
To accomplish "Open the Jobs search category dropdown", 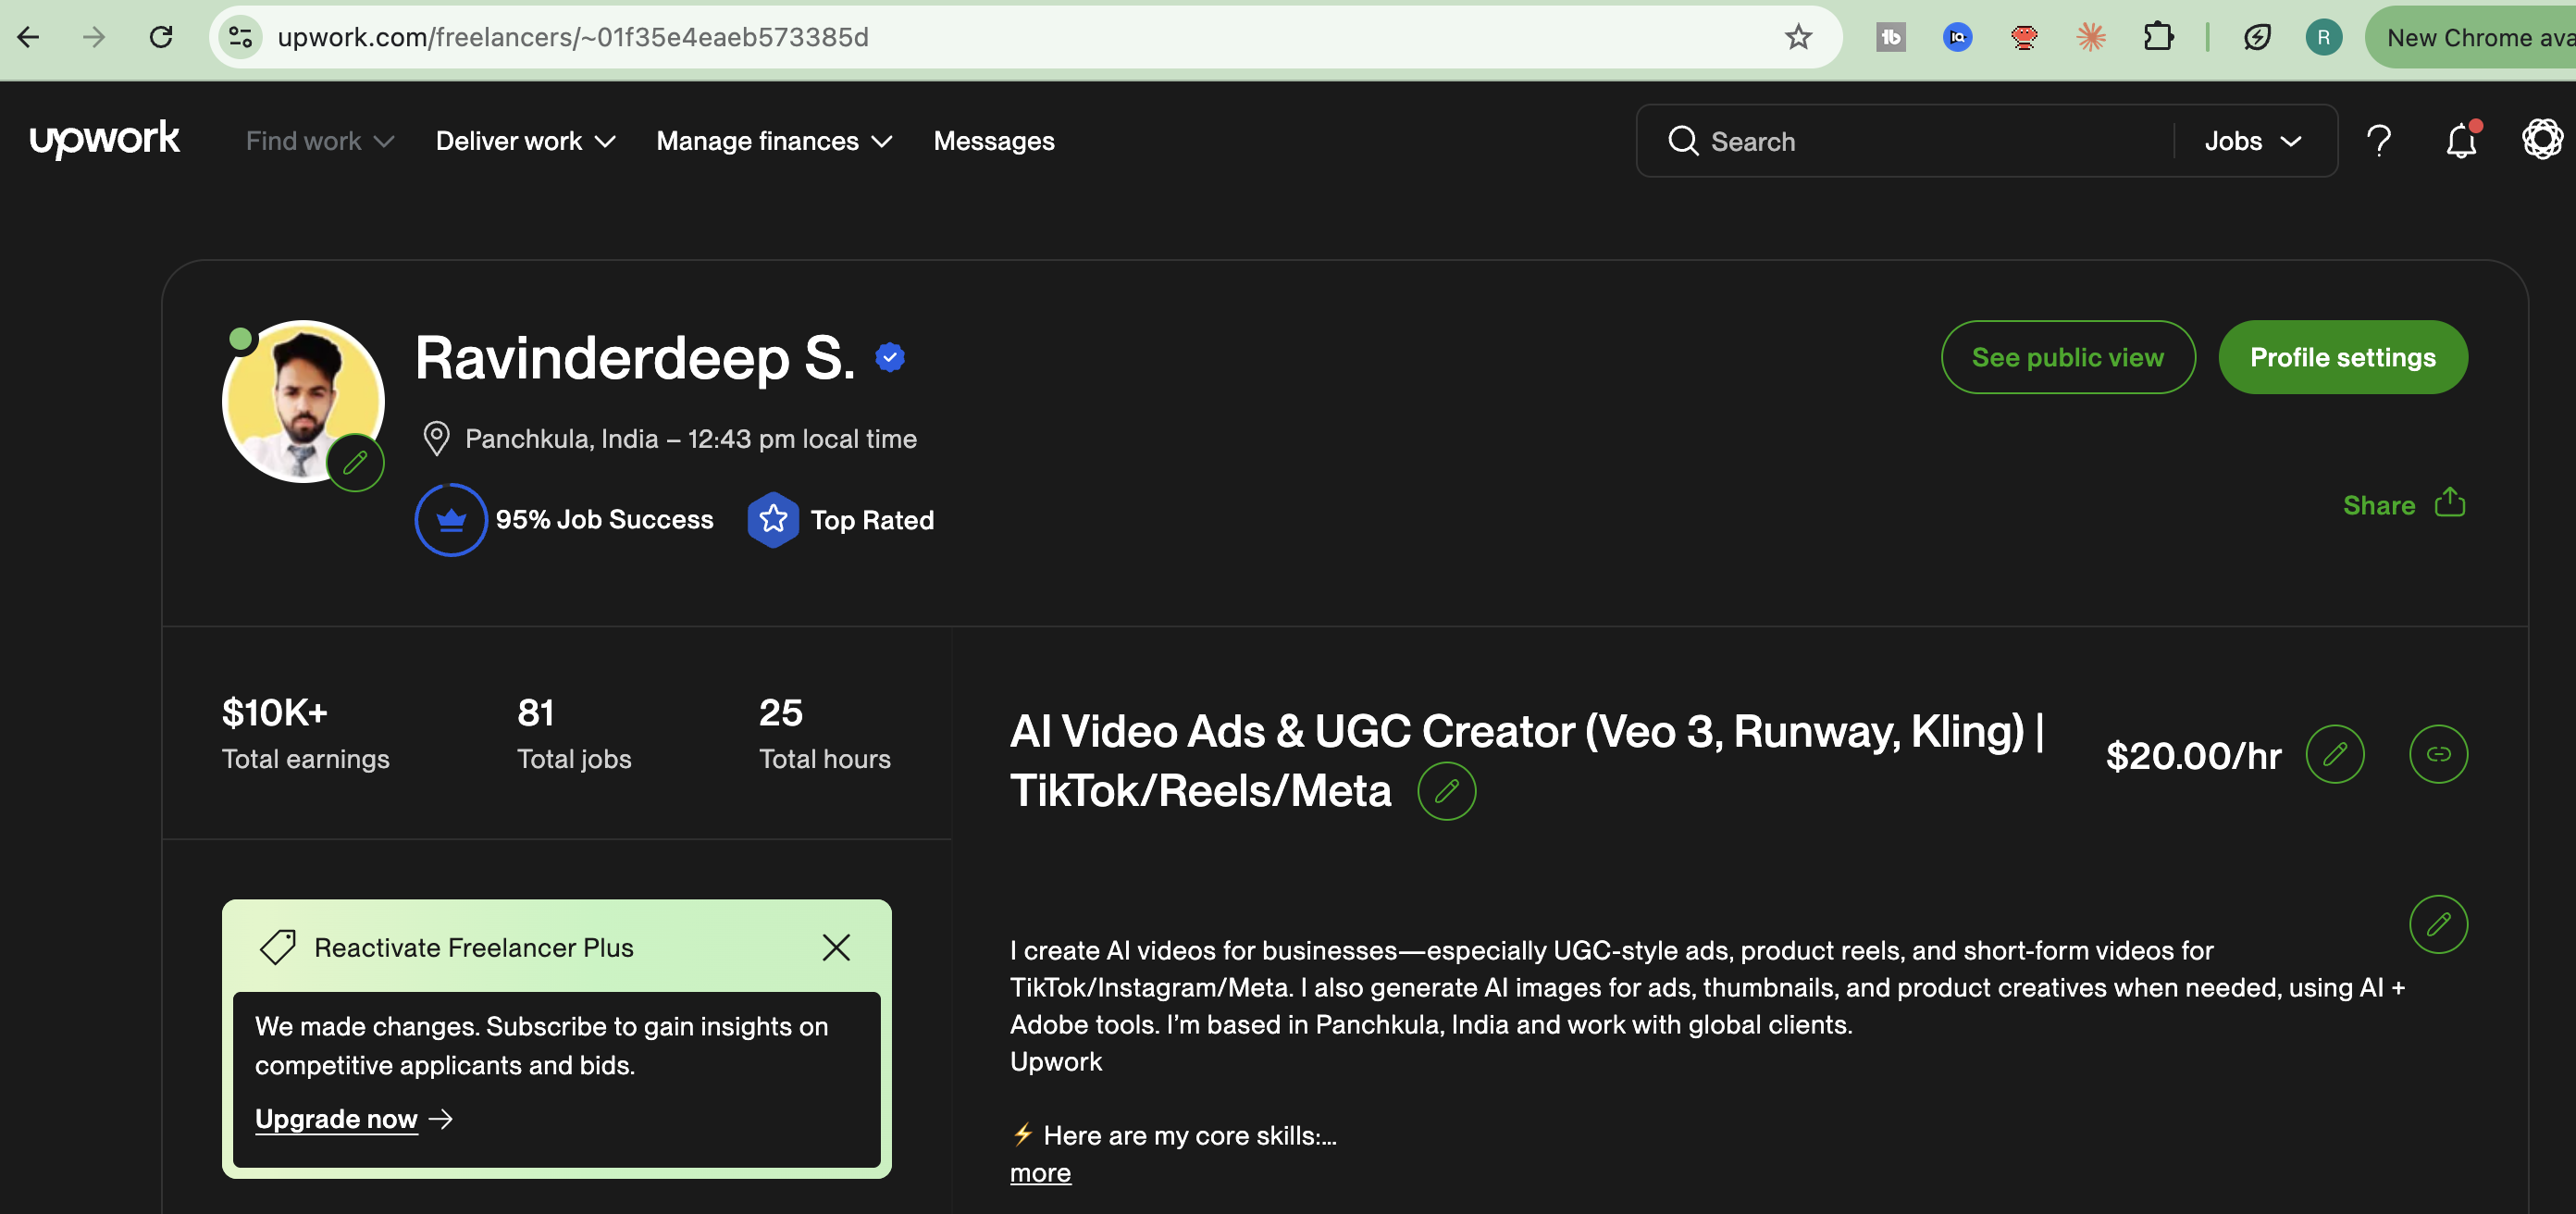I will [x=2253, y=141].
